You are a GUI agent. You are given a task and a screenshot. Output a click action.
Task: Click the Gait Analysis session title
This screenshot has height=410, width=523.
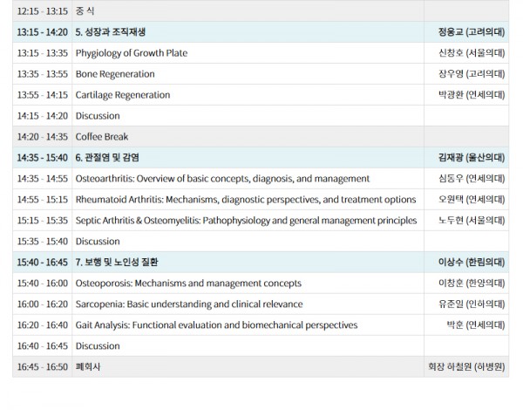(x=216, y=325)
